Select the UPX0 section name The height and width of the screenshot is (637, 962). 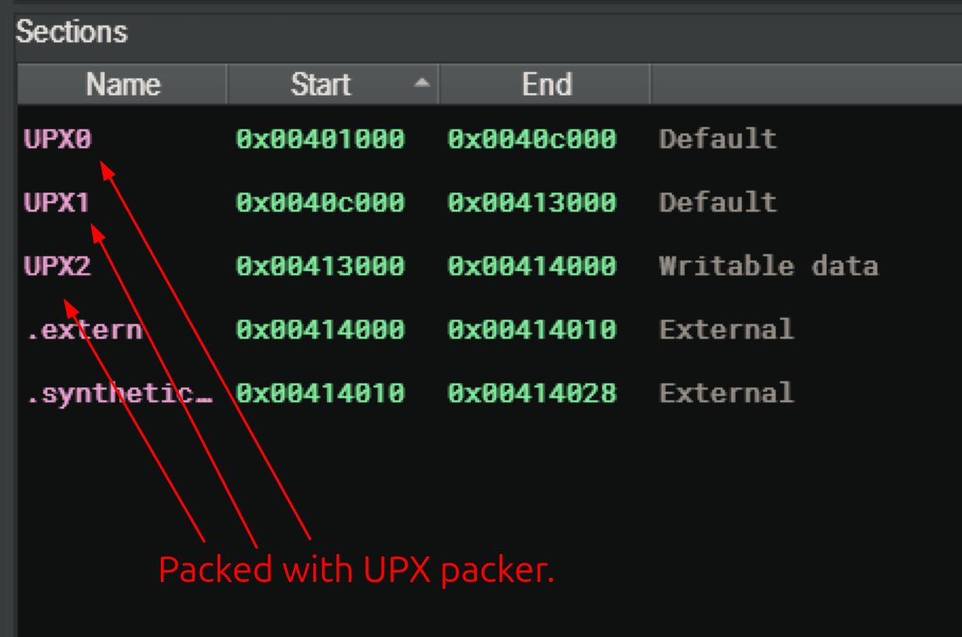pyautogui.click(x=57, y=139)
